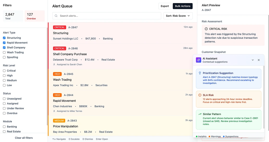Click the HIGH badge on A-2844
Screen dimensions: 269x142
point(57,95)
